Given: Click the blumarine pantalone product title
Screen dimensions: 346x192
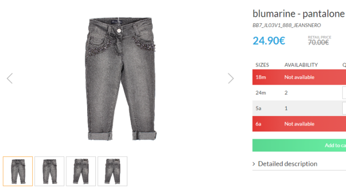Looking at the screenshot, I should point(299,14).
